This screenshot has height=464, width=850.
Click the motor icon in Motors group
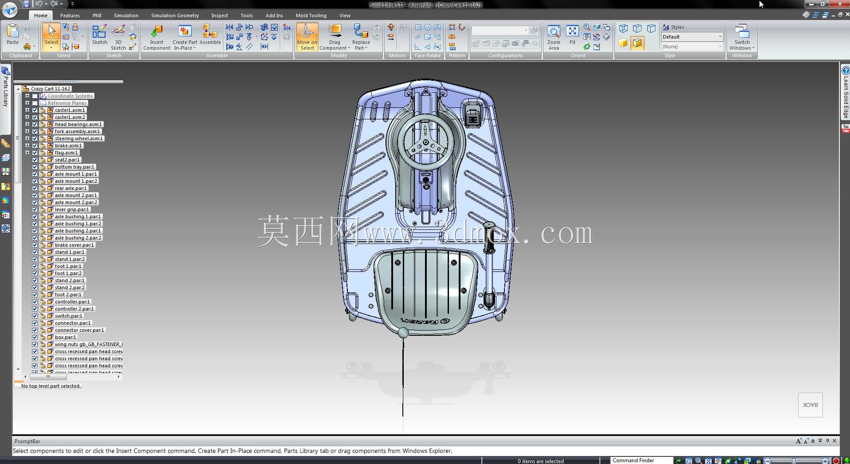[x=391, y=28]
